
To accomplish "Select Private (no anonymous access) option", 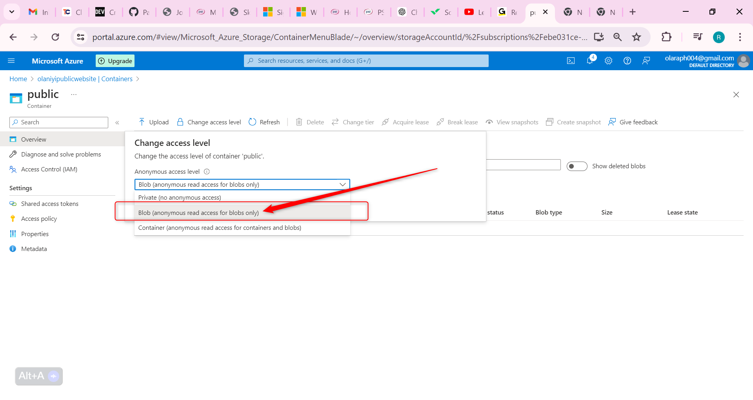I will point(242,198).
